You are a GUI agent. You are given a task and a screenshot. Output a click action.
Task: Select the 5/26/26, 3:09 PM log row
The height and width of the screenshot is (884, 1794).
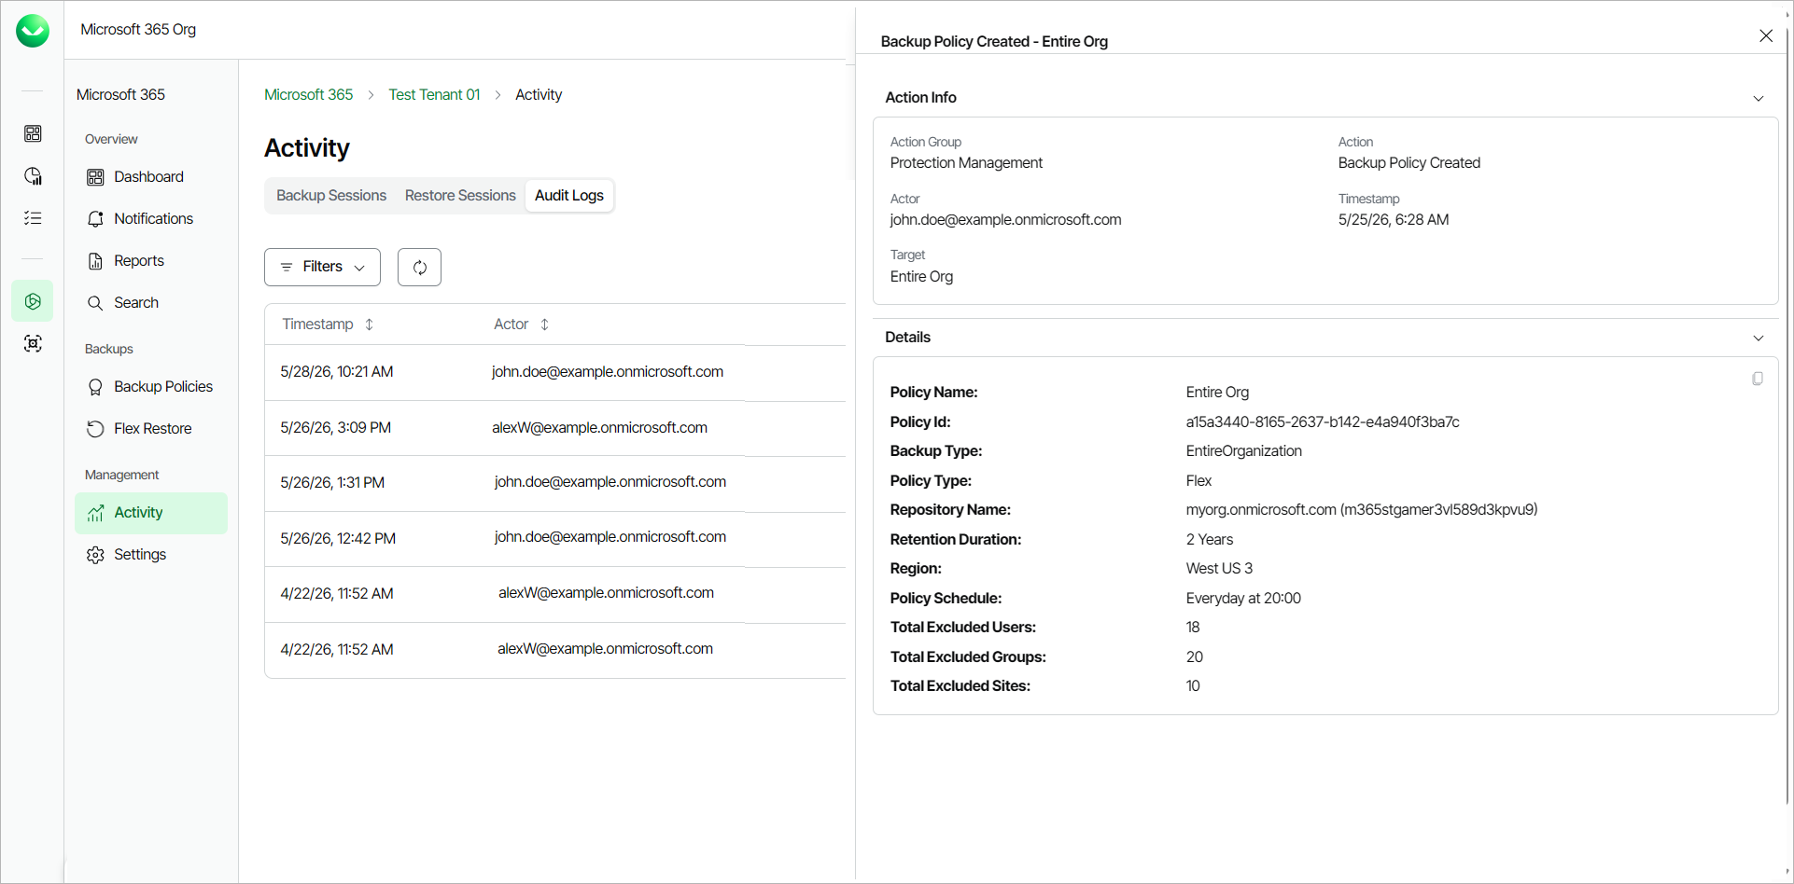555,428
